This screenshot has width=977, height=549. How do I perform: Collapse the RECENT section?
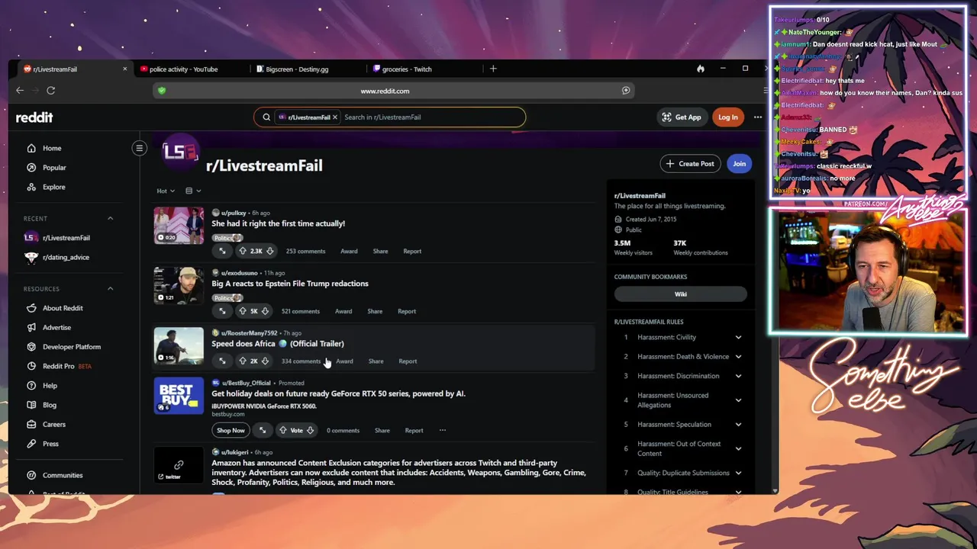point(110,219)
